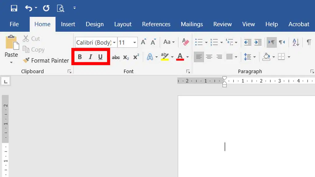The height and width of the screenshot is (177, 315).
Task: Click the Paste clipboard icon
Action: tap(12, 42)
